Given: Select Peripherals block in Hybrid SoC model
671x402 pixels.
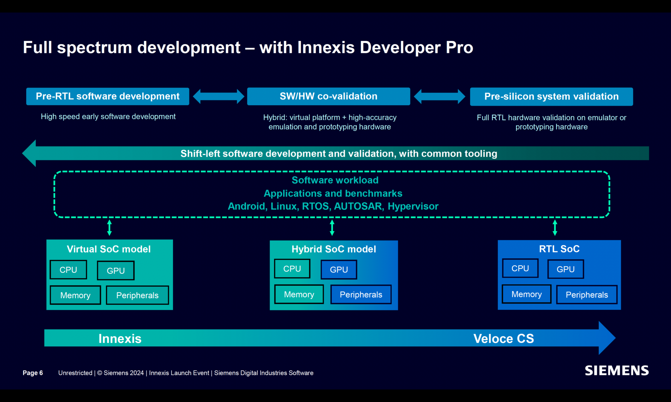Looking at the screenshot, I should tap(361, 294).
